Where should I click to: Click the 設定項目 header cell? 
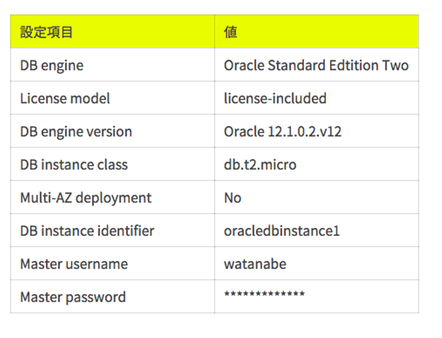coord(46,32)
